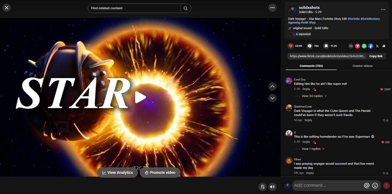
Task: Click the search magnifier icon
Action: 186,8
